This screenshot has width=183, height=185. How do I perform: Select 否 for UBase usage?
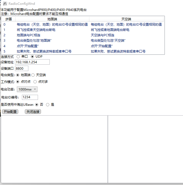click(x=37, y=105)
